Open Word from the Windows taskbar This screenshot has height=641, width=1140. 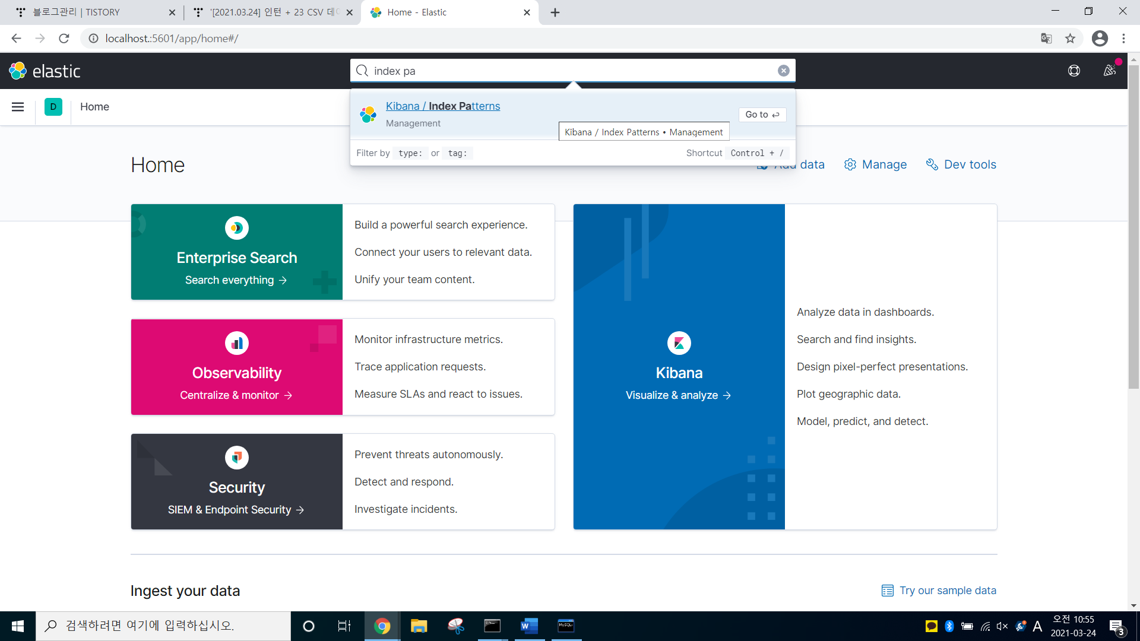(x=528, y=626)
